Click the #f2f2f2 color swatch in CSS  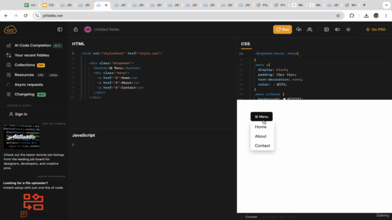284,99
